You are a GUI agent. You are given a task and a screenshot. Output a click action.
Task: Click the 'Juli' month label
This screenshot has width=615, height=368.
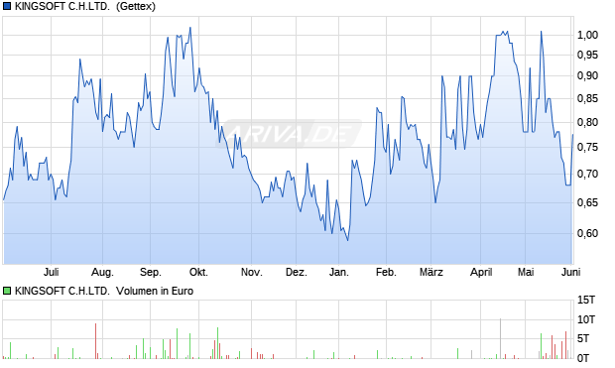click(51, 272)
